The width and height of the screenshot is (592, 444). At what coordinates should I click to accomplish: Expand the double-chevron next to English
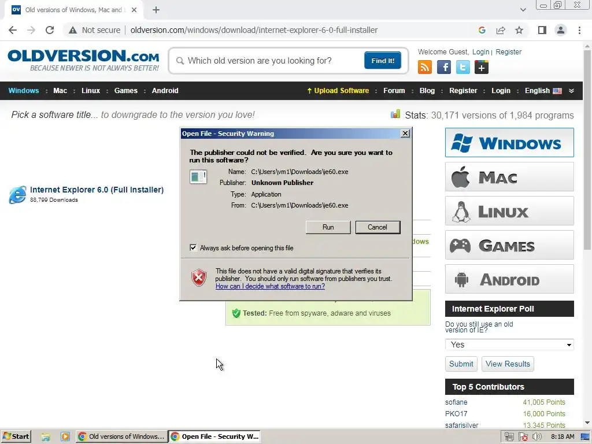pos(571,91)
